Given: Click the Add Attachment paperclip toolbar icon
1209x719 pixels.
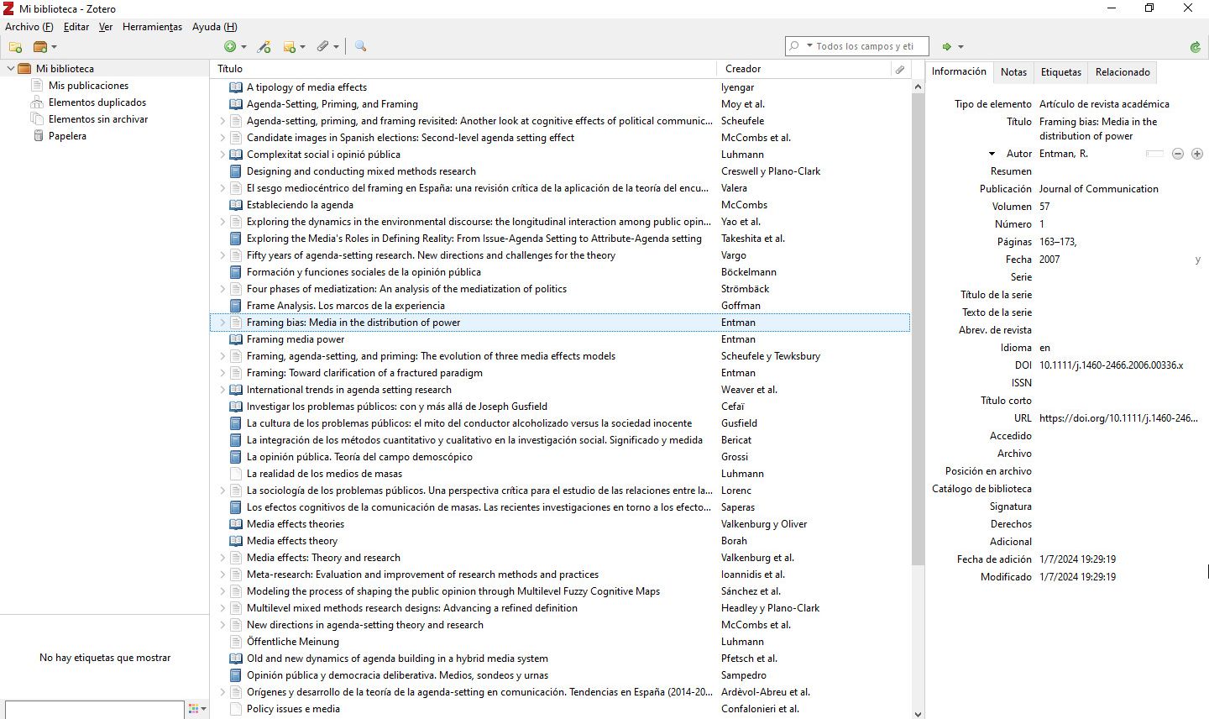Looking at the screenshot, I should click(x=322, y=47).
